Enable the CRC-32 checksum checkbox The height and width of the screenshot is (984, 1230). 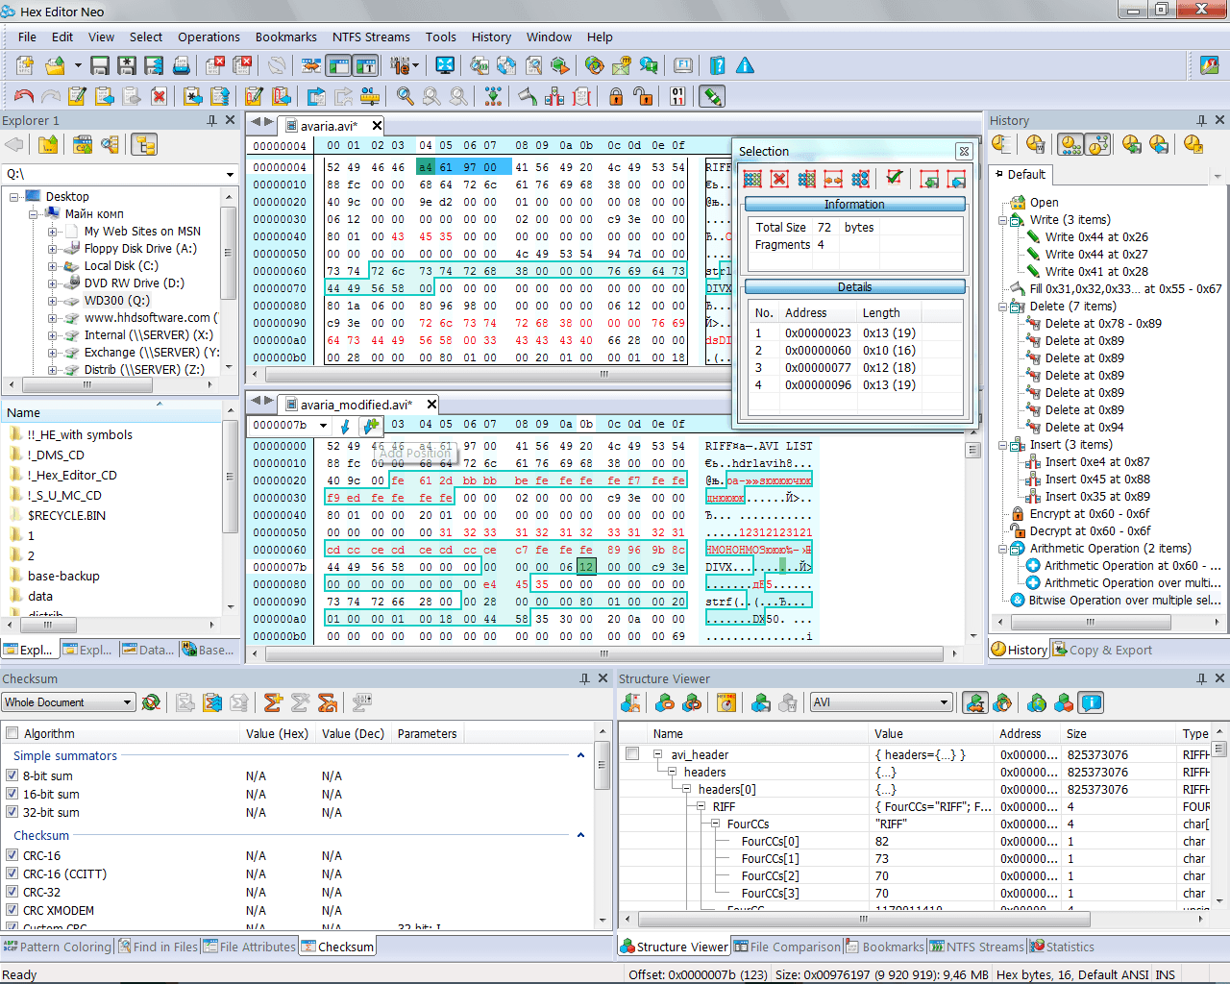(12, 892)
